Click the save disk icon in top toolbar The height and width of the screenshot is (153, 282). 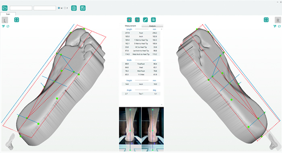83,8
